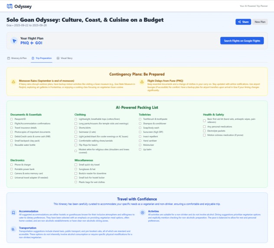Tick Flip-flops for beach

tap(76, 145)
